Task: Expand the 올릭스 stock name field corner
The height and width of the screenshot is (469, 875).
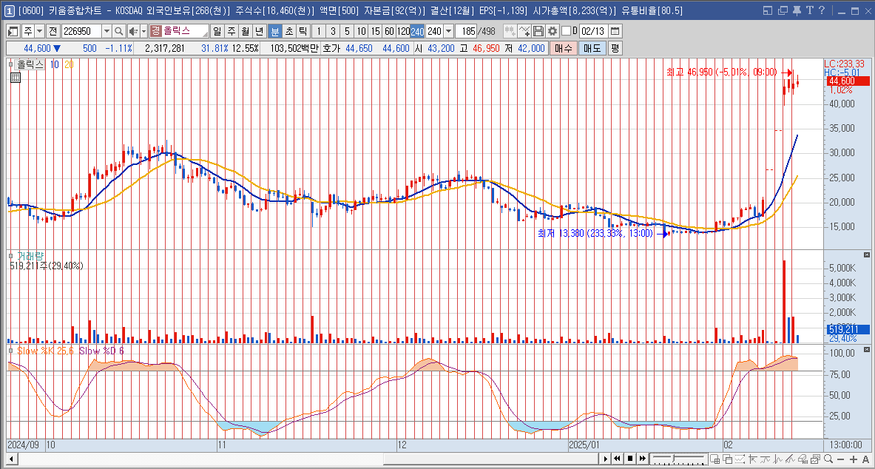Action: (x=206, y=35)
